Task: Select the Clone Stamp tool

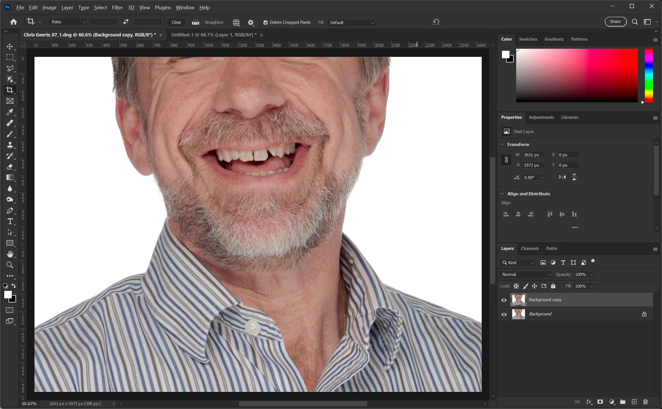Action: (10, 145)
